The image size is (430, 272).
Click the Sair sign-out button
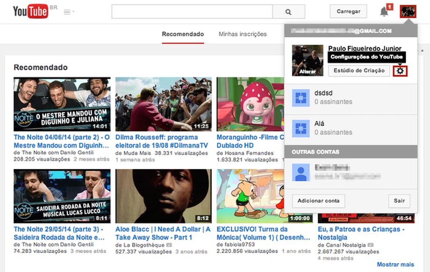tap(399, 201)
